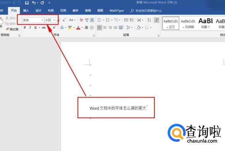
Task: Apply a numbered list
Action: [108, 20]
